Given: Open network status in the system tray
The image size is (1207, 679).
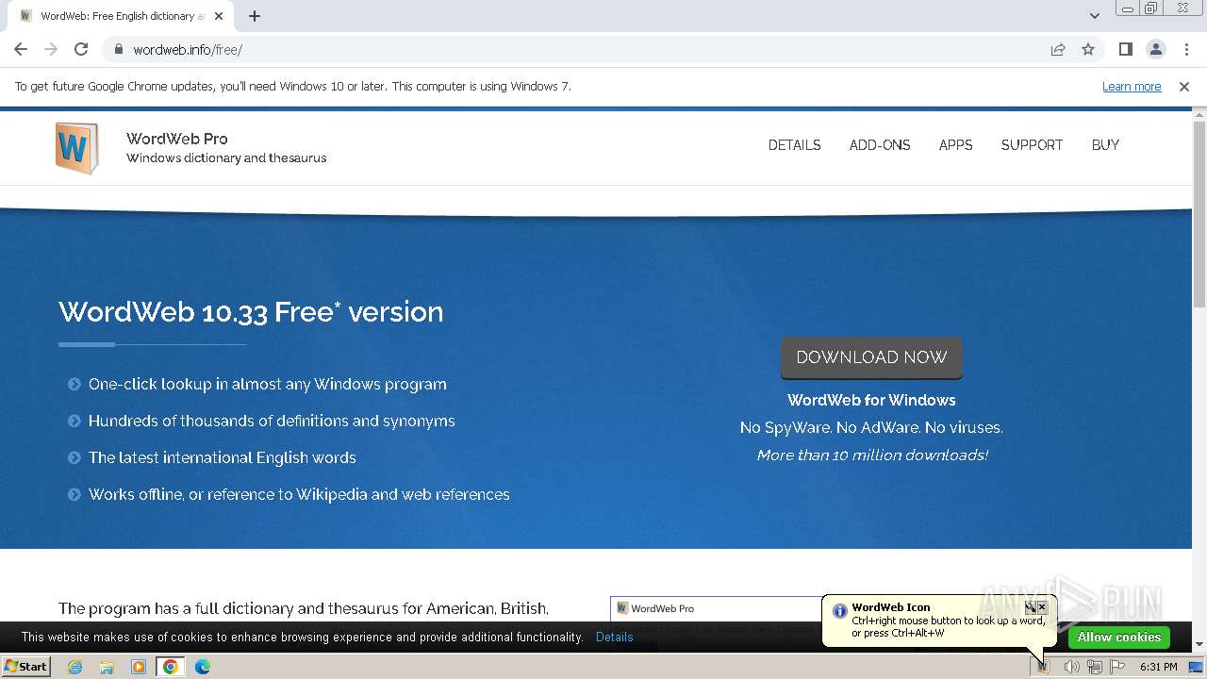Looking at the screenshot, I should (x=1095, y=667).
